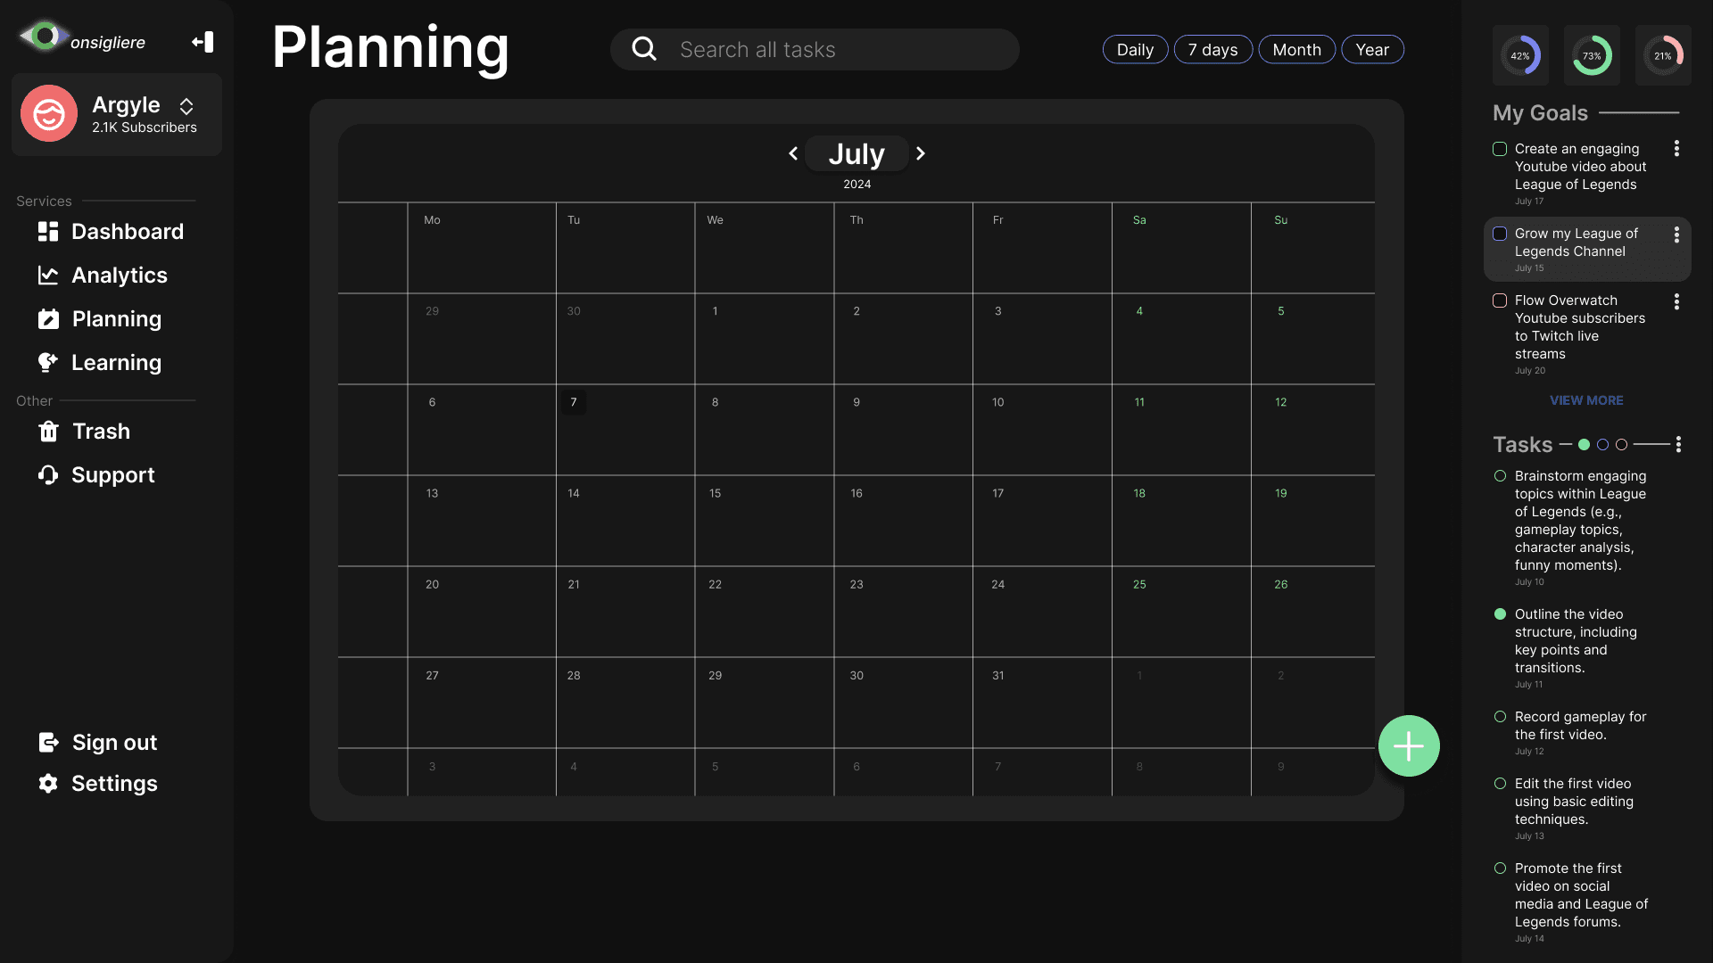Open options menu for the first goal
The image size is (1713, 963).
[x=1676, y=149]
